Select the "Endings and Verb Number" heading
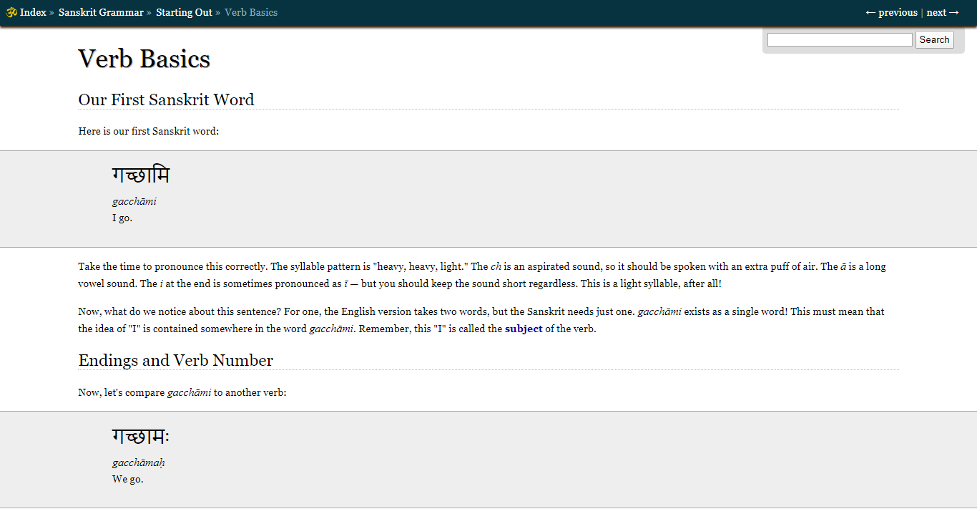 (175, 360)
